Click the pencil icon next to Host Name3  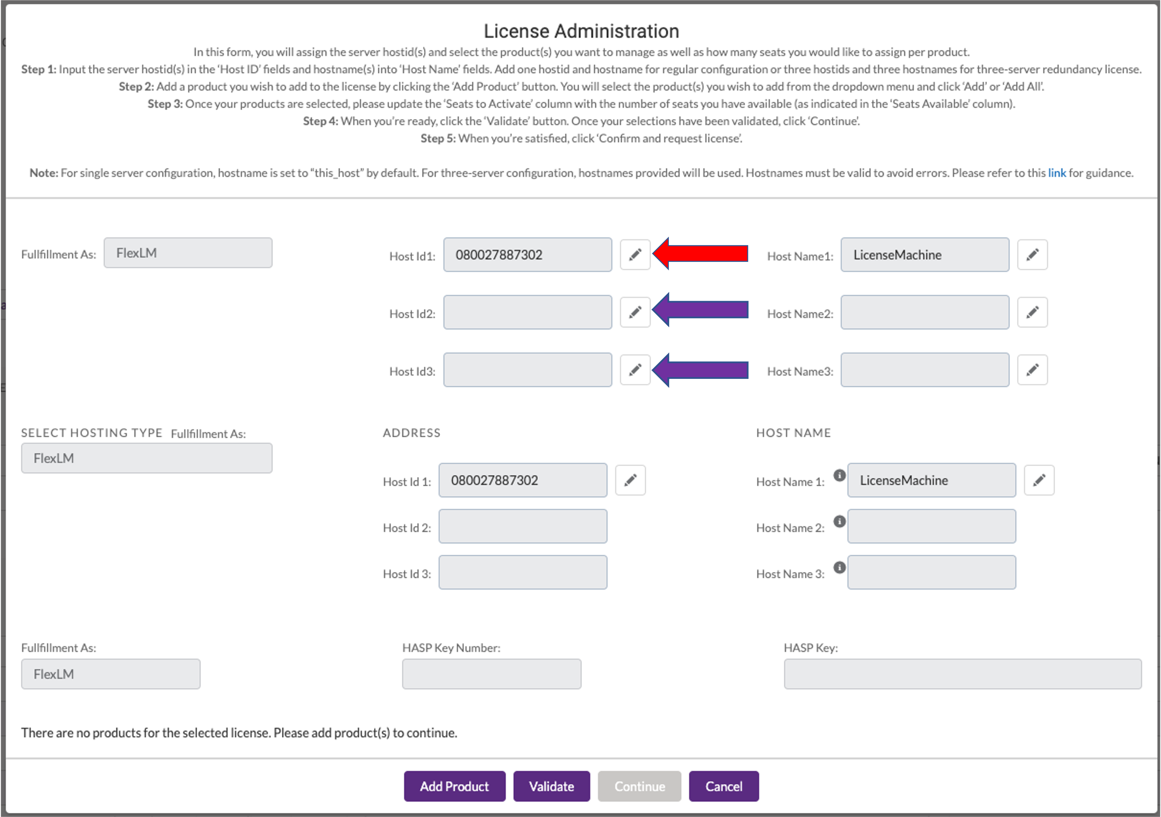pyautogui.click(x=1033, y=370)
